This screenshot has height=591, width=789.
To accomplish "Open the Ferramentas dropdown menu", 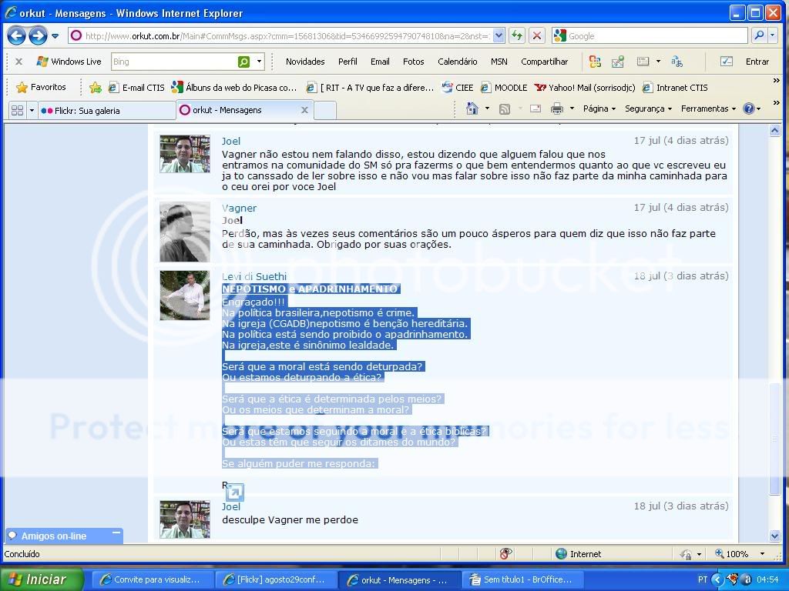I will pyautogui.click(x=708, y=109).
